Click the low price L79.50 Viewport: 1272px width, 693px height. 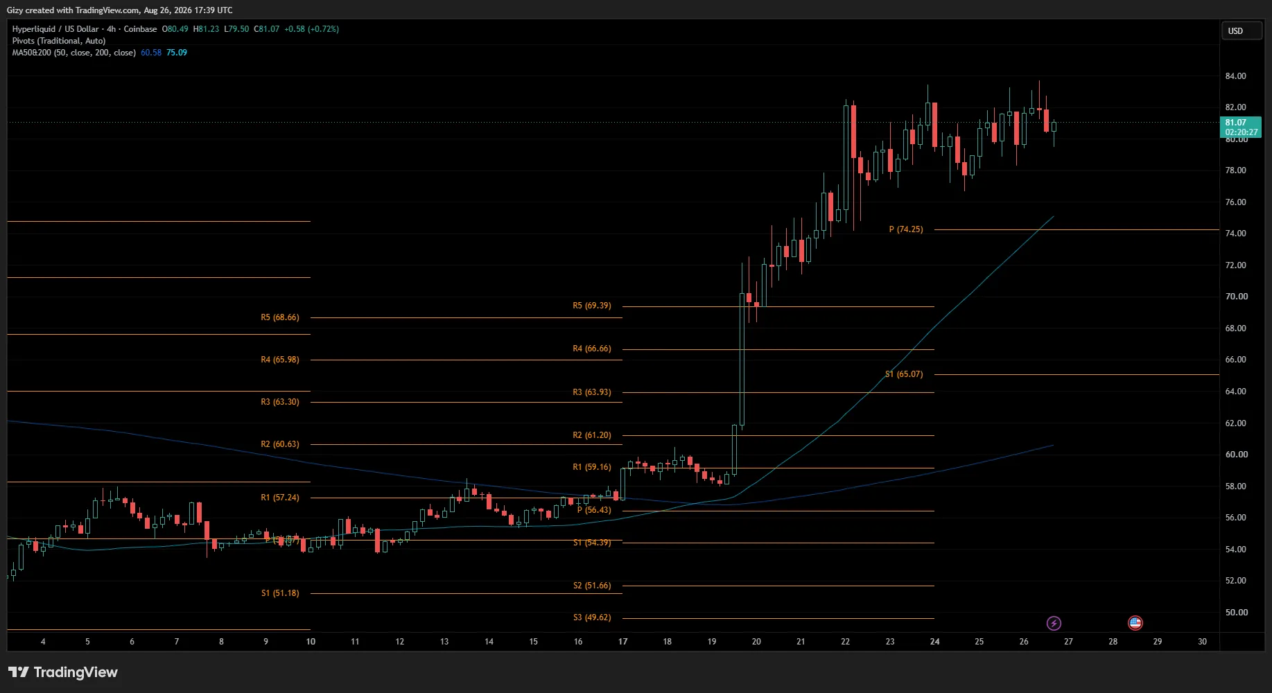coord(236,29)
